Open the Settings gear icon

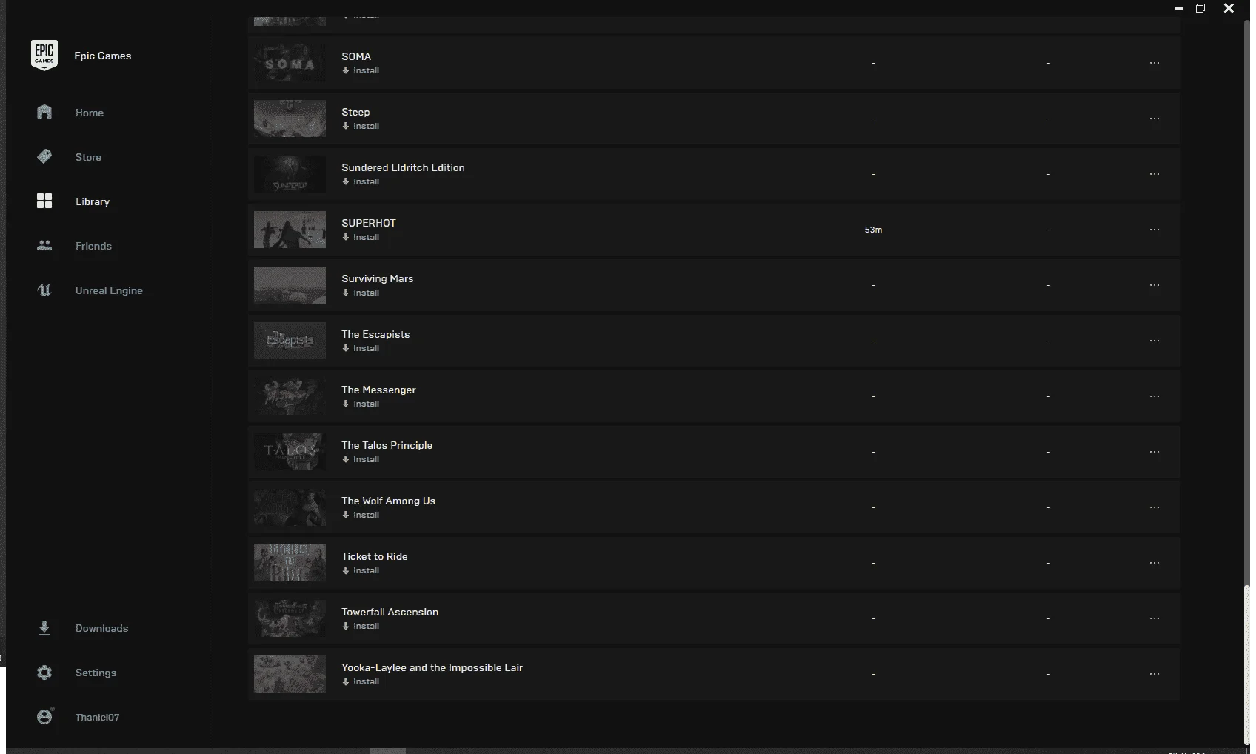coord(44,673)
